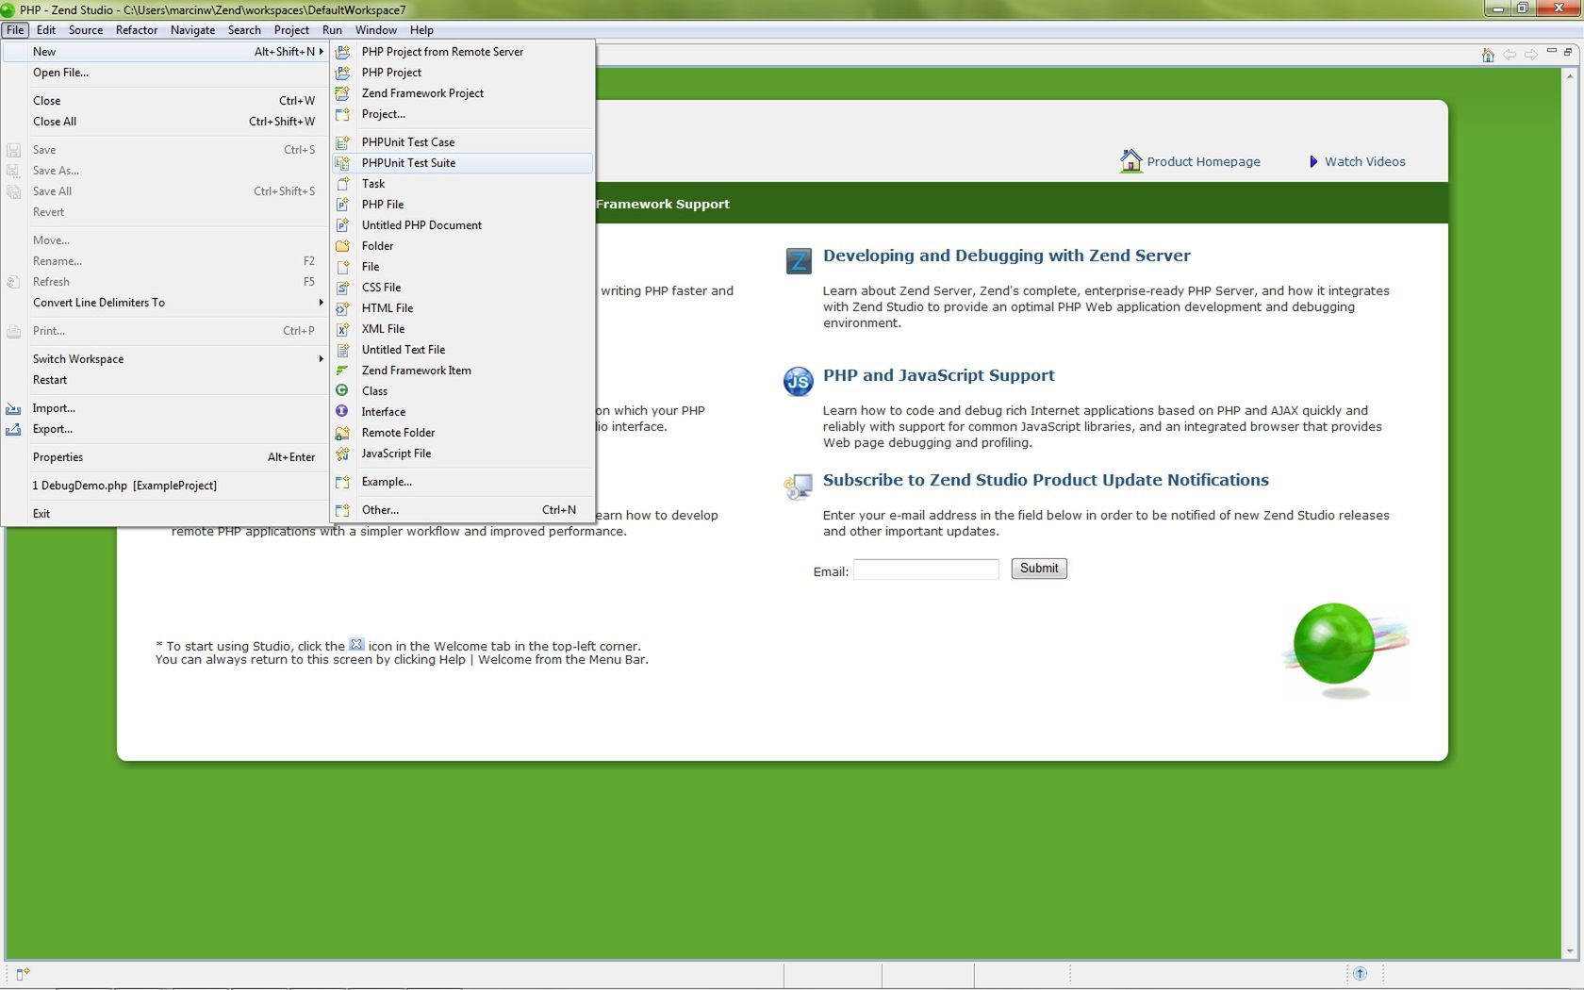Screen dimensions: 1584x990
Task: Click the status bar update arrow icon
Action: point(1360,973)
